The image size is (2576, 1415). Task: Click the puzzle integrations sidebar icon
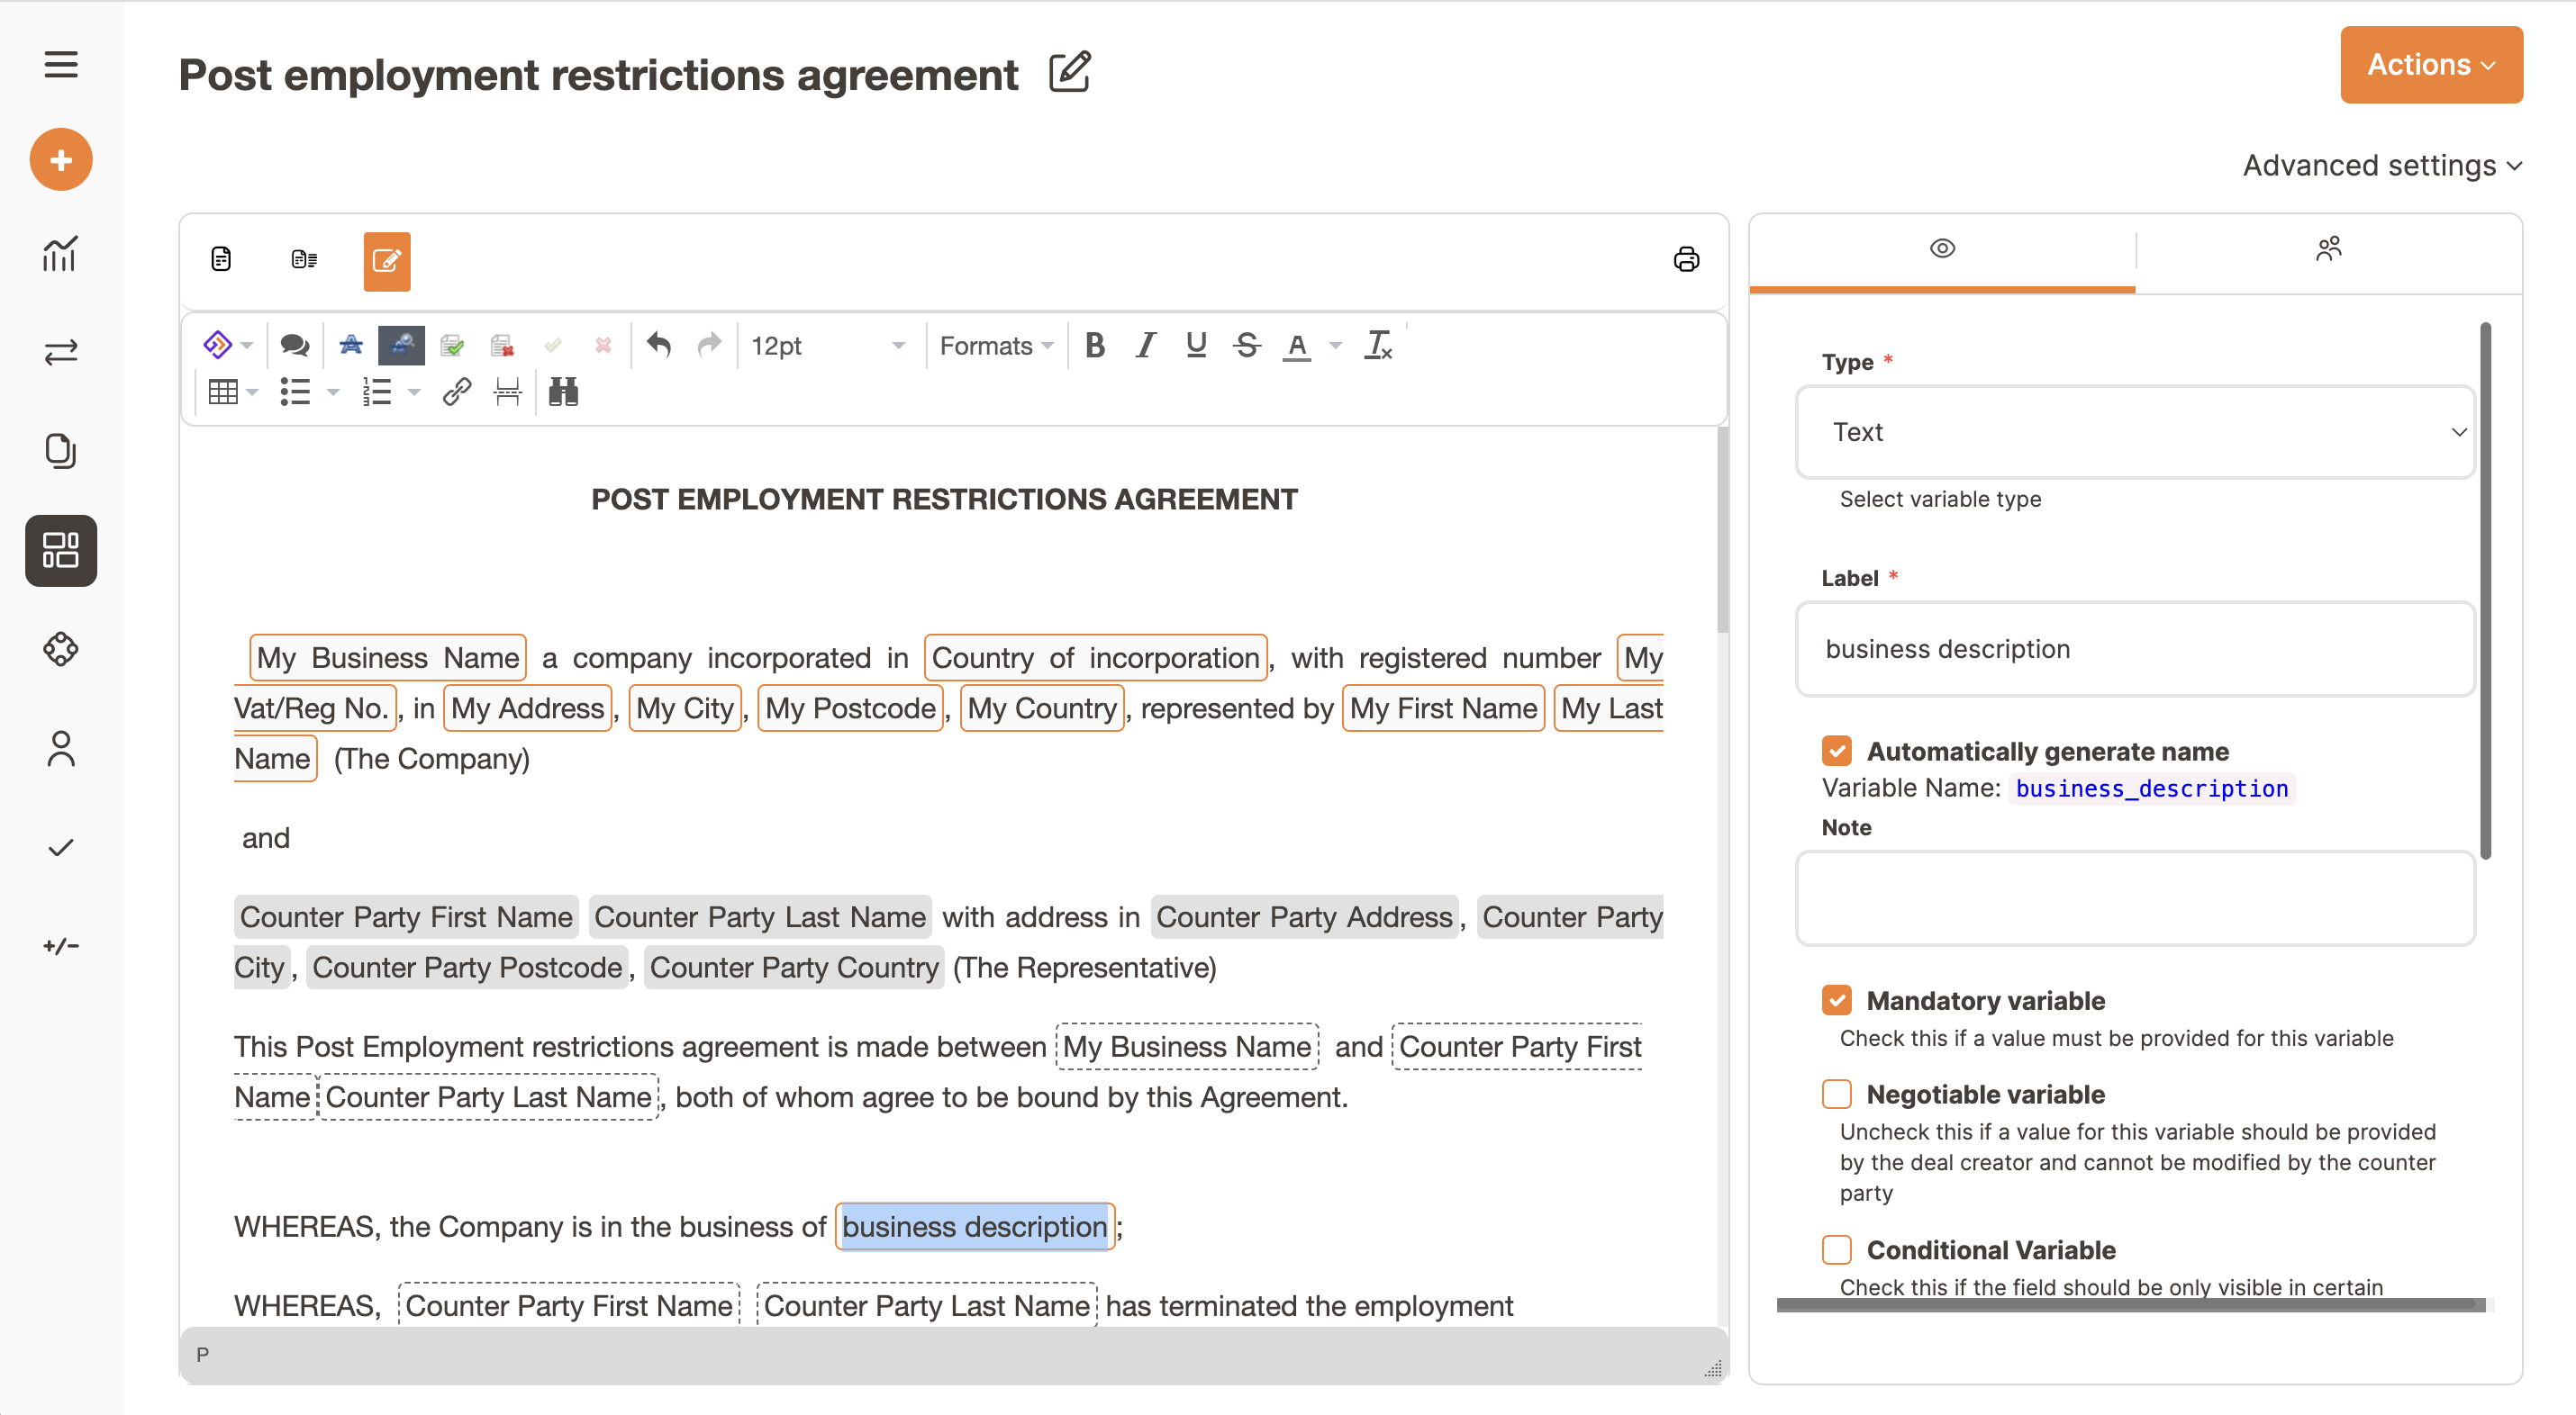[x=61, y=648]
